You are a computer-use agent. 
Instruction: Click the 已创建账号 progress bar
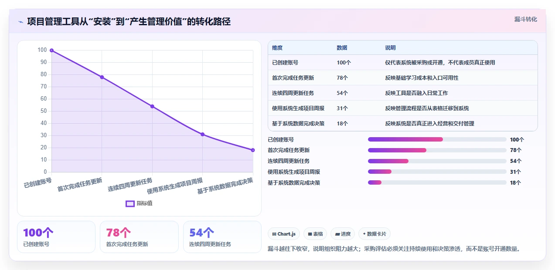click(437, 139)
